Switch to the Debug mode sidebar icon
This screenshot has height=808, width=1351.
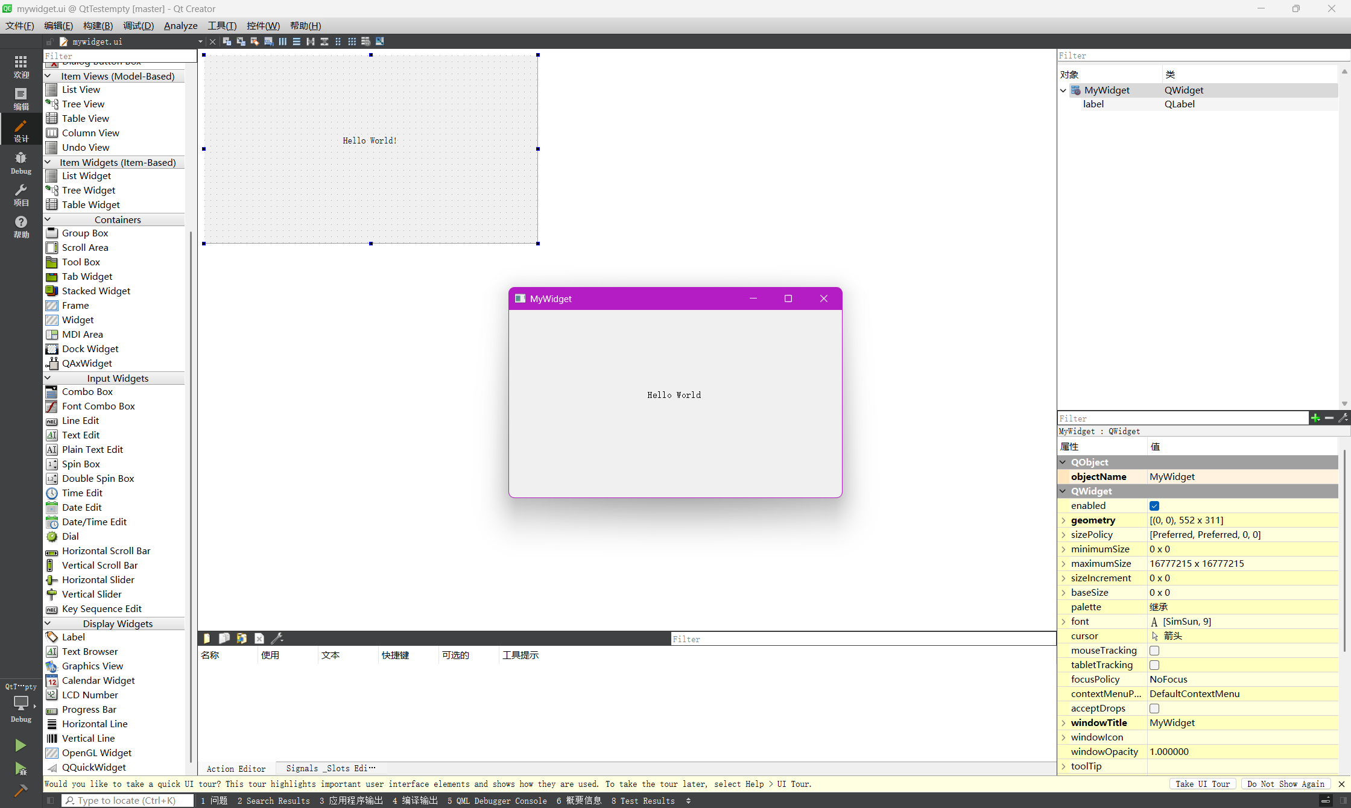pyautogui.click(x=21, y=163)
